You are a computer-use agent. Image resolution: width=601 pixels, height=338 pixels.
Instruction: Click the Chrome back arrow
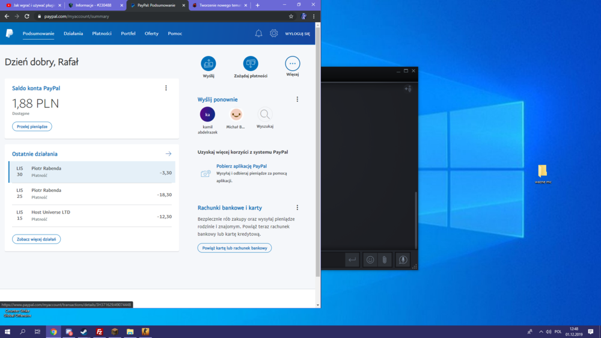[x=7, y=16]
